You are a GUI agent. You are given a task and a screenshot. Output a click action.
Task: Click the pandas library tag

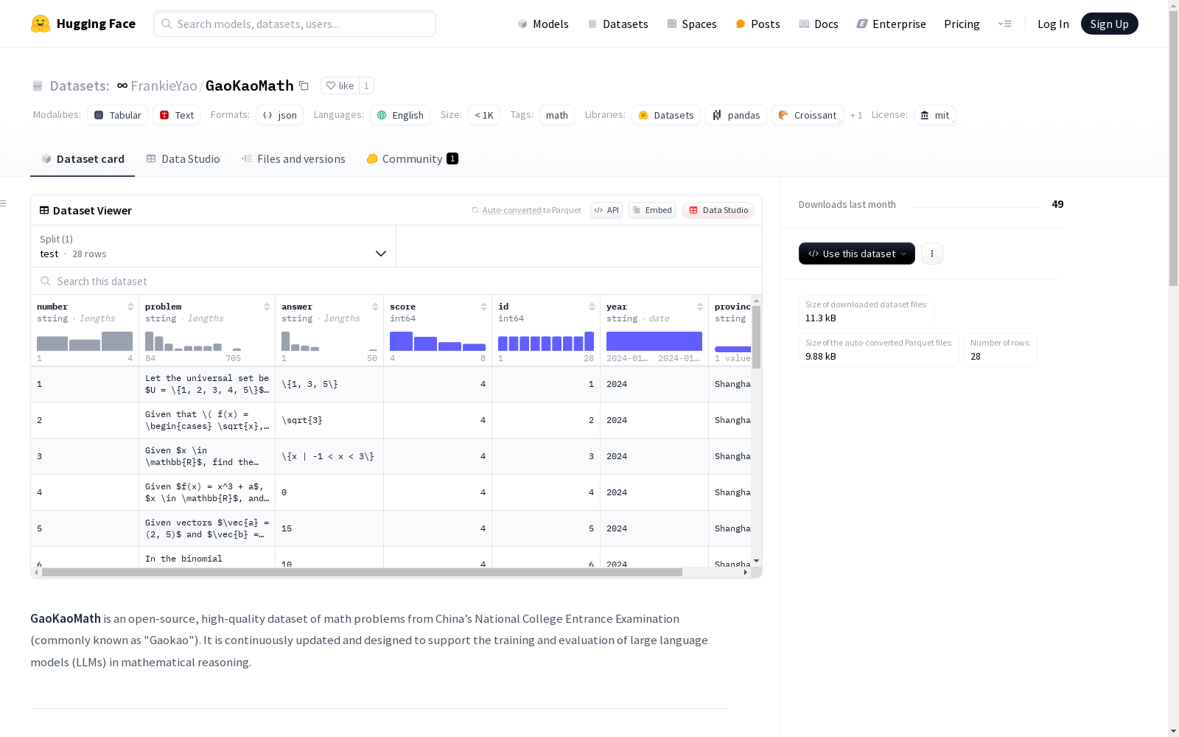coord(736,115)
